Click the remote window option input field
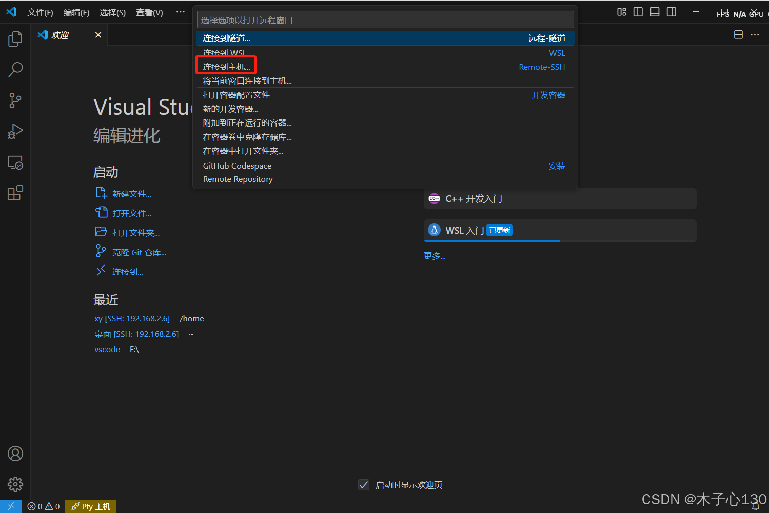The image size is (769, 513). [x=384, y=19]
